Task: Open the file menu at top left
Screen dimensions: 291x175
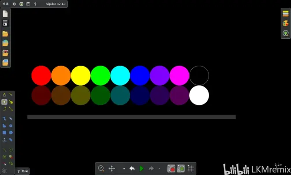Action: tap(6, 4)
